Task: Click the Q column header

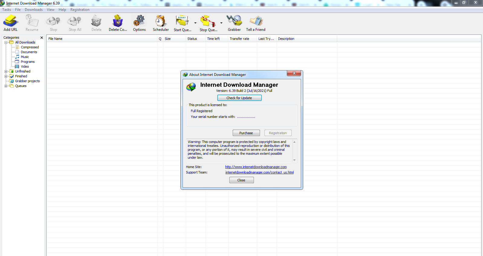Action: click(x=160, y=39)
